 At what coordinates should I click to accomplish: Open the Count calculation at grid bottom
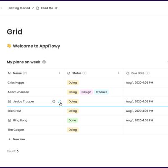[13, 151]
